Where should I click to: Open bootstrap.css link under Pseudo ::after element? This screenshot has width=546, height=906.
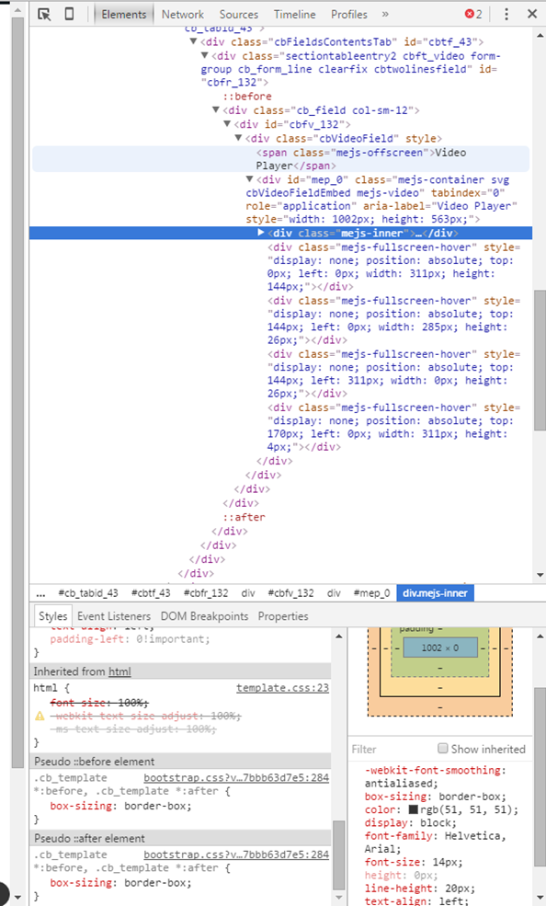[x=236, y=854]
